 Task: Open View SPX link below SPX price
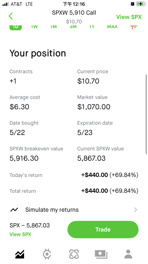coord(20,234)
